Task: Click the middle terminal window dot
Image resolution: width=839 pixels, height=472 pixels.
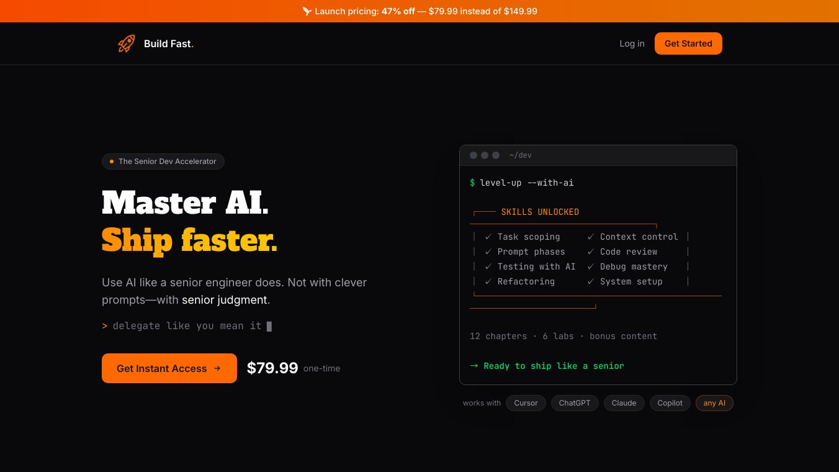Action: coord(485,155)
